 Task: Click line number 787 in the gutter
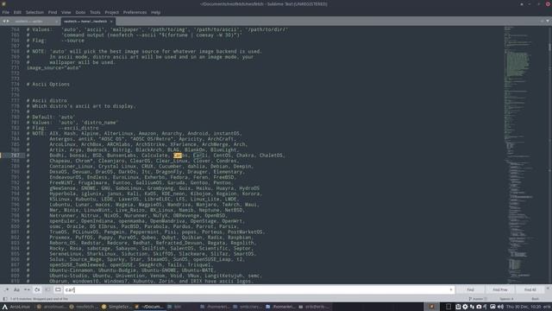15,155
